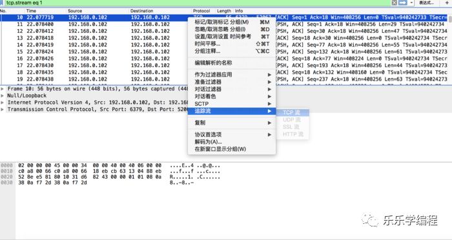Sort packets by the Time column header

click(x=31, y=11)
